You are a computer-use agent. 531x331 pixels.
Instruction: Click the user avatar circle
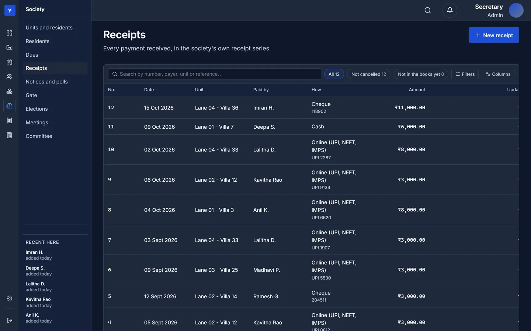(516, 10)
